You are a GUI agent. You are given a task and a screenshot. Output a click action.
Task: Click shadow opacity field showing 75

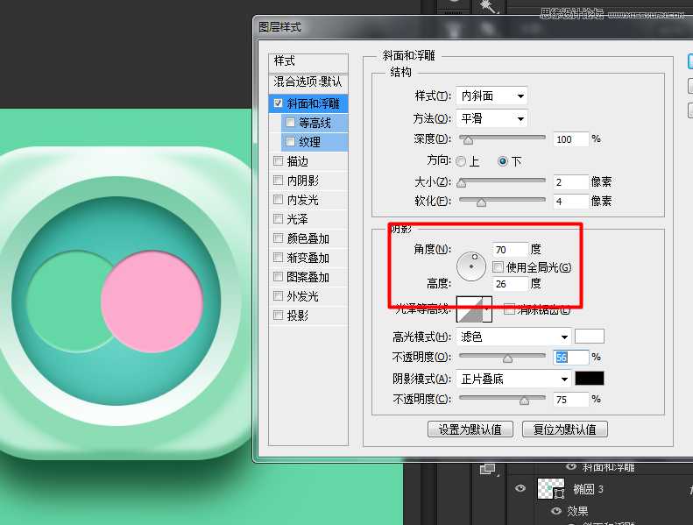(x=571, y=400)
